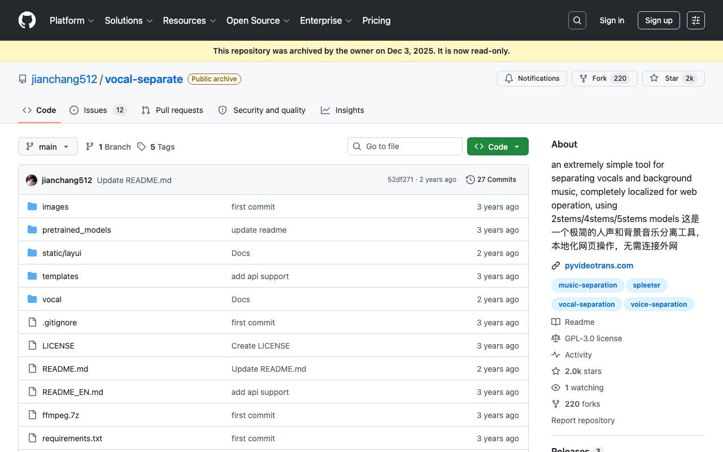Click the Sign up button
Screen dimensions: 723x452
(659, 20)
